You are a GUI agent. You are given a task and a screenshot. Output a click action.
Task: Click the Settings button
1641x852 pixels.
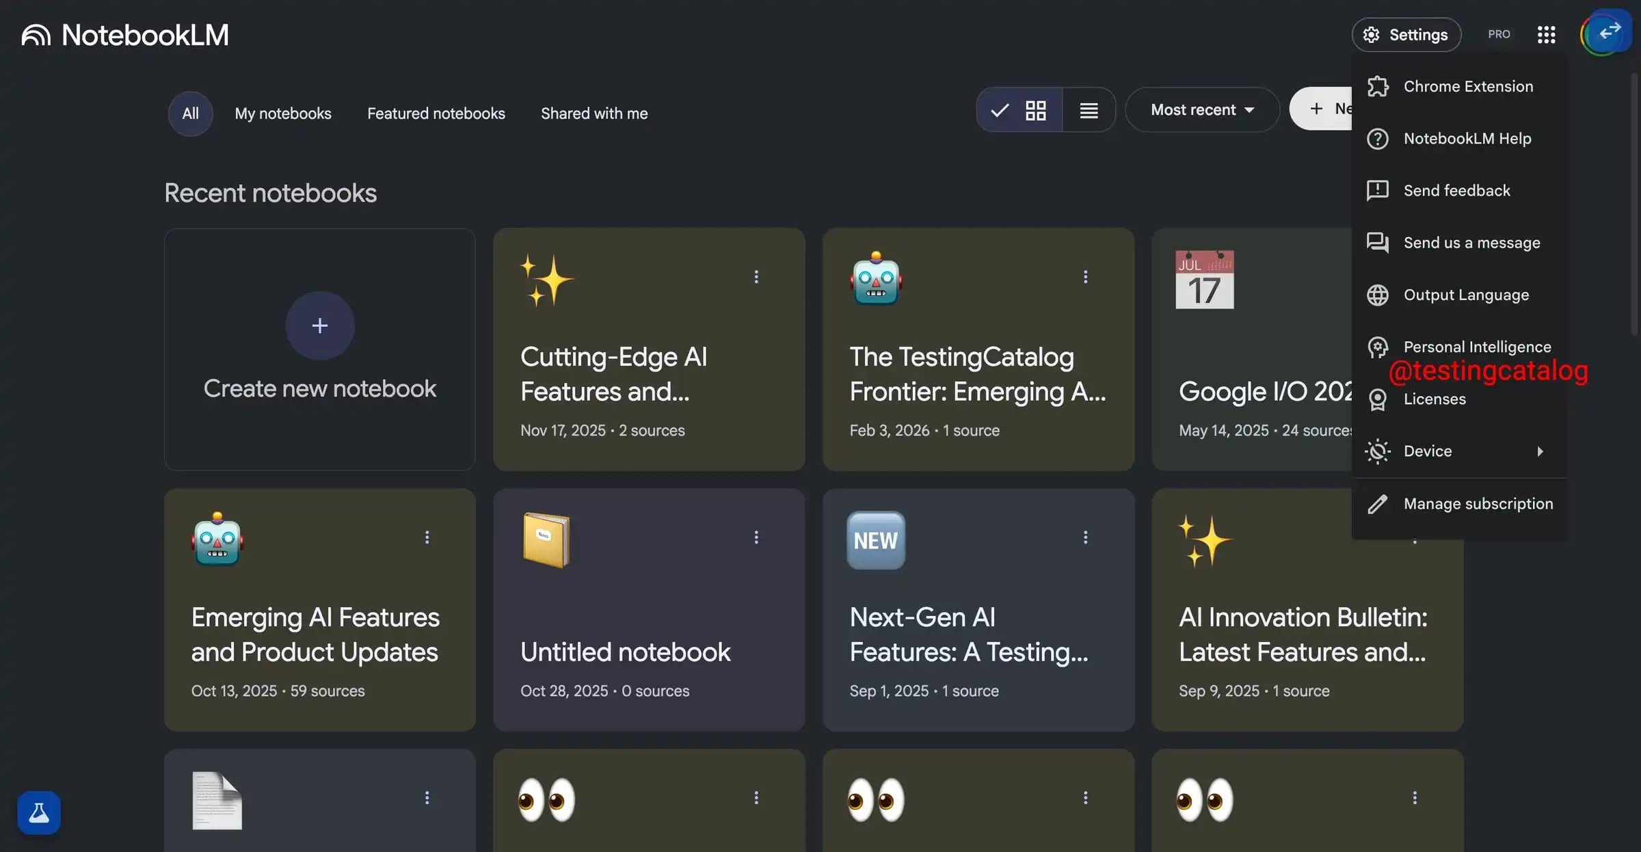coord(1406,34)
